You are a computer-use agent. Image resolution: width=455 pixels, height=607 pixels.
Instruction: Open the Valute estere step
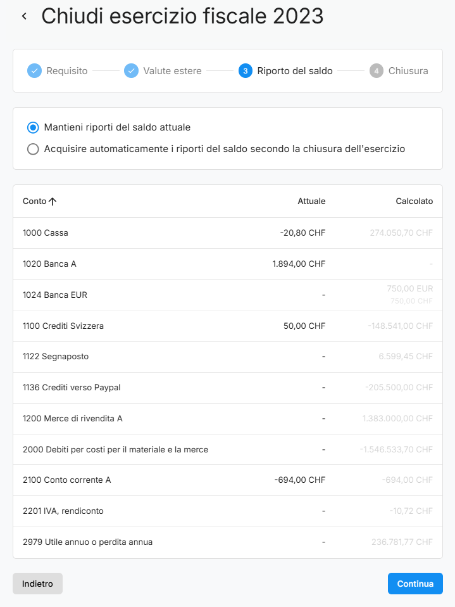(x=172, y=71)
